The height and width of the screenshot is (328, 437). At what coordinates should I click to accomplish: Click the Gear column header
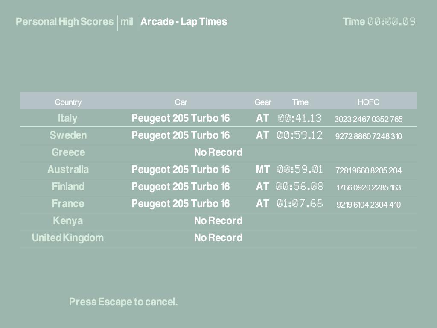click(262, 102)
